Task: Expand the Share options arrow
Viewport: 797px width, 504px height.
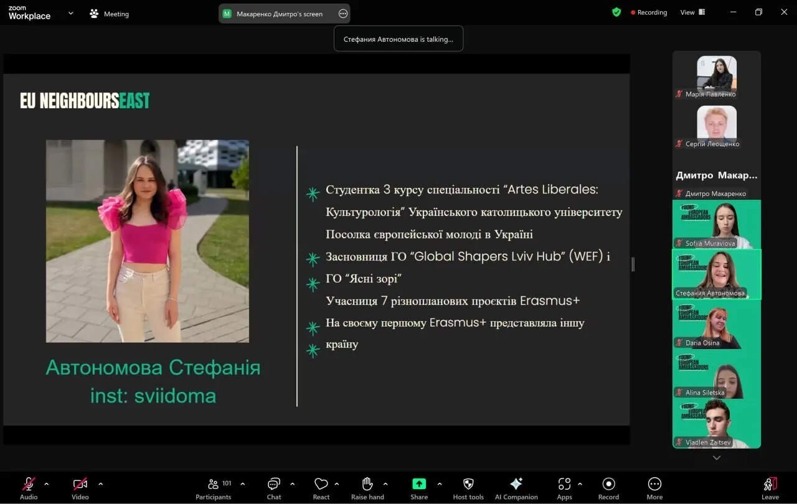Action: coord(440,483)
